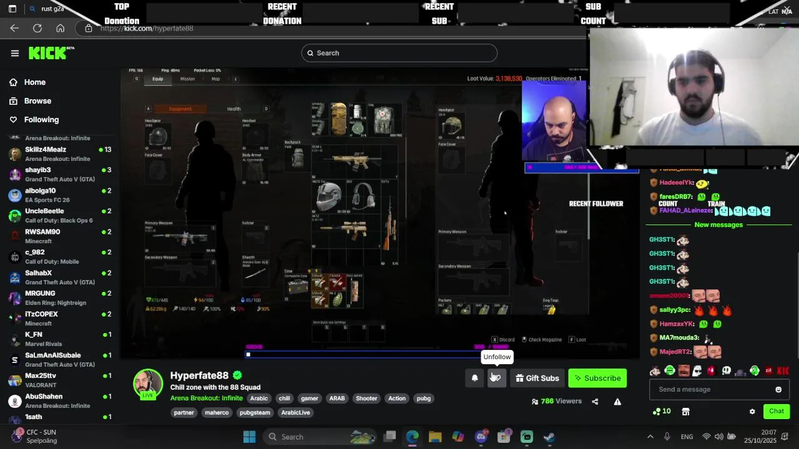Click the CFC - SUN weather widget

coord(34,436)
